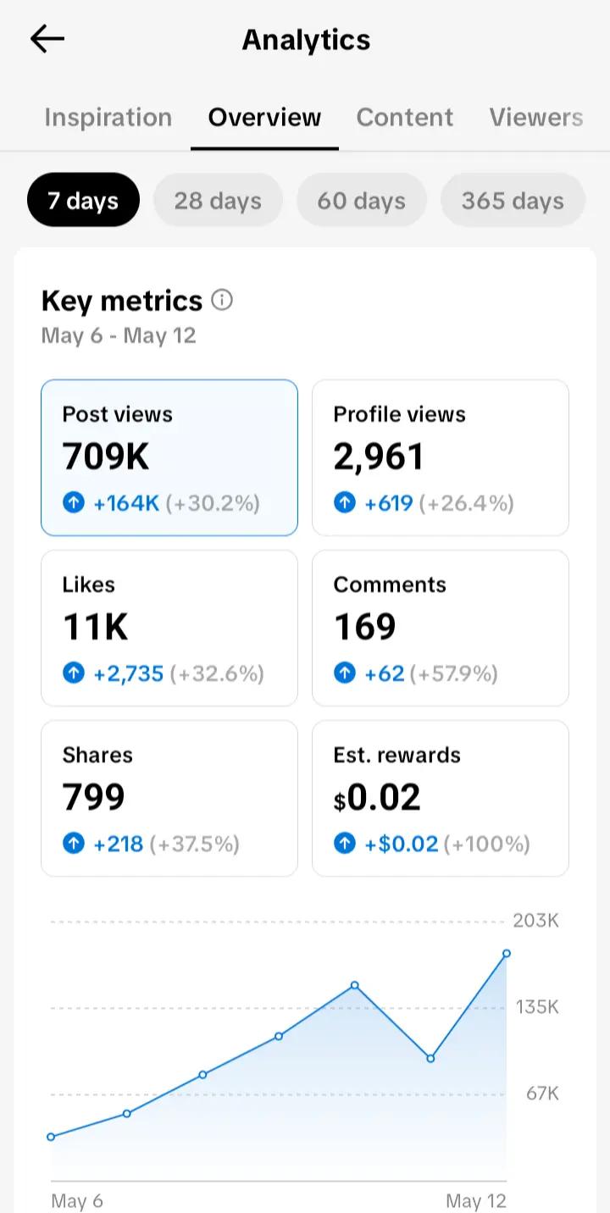610x1213 pixels.
Task: Click the May 12 peak chart point
Action: coord(507,953)
